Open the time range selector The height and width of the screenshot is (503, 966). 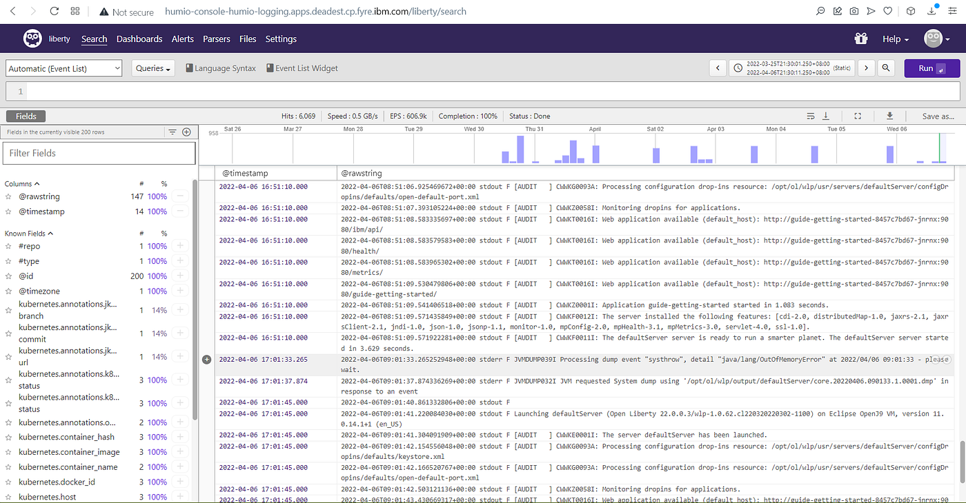click(x=792, y=68)
